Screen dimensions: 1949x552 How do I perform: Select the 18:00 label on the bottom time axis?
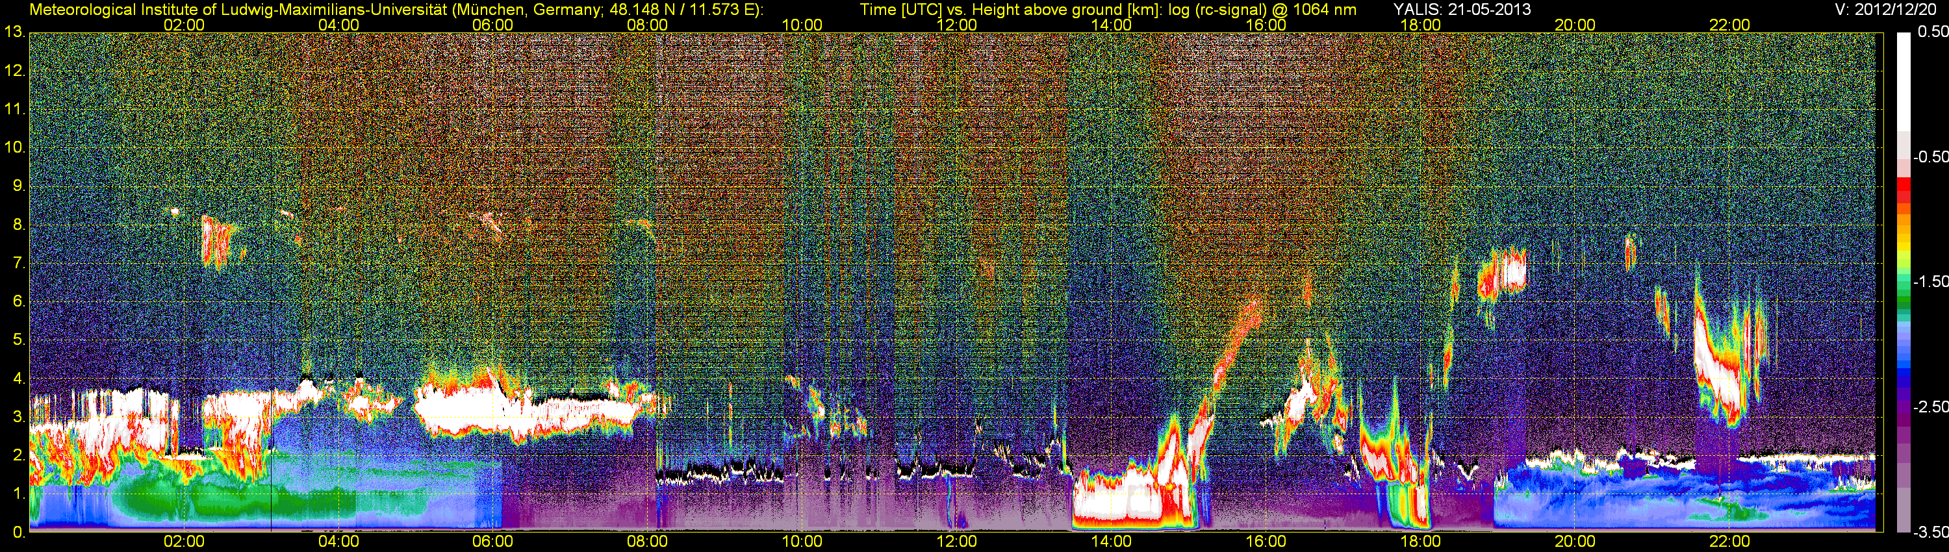tap(1420, 542)
